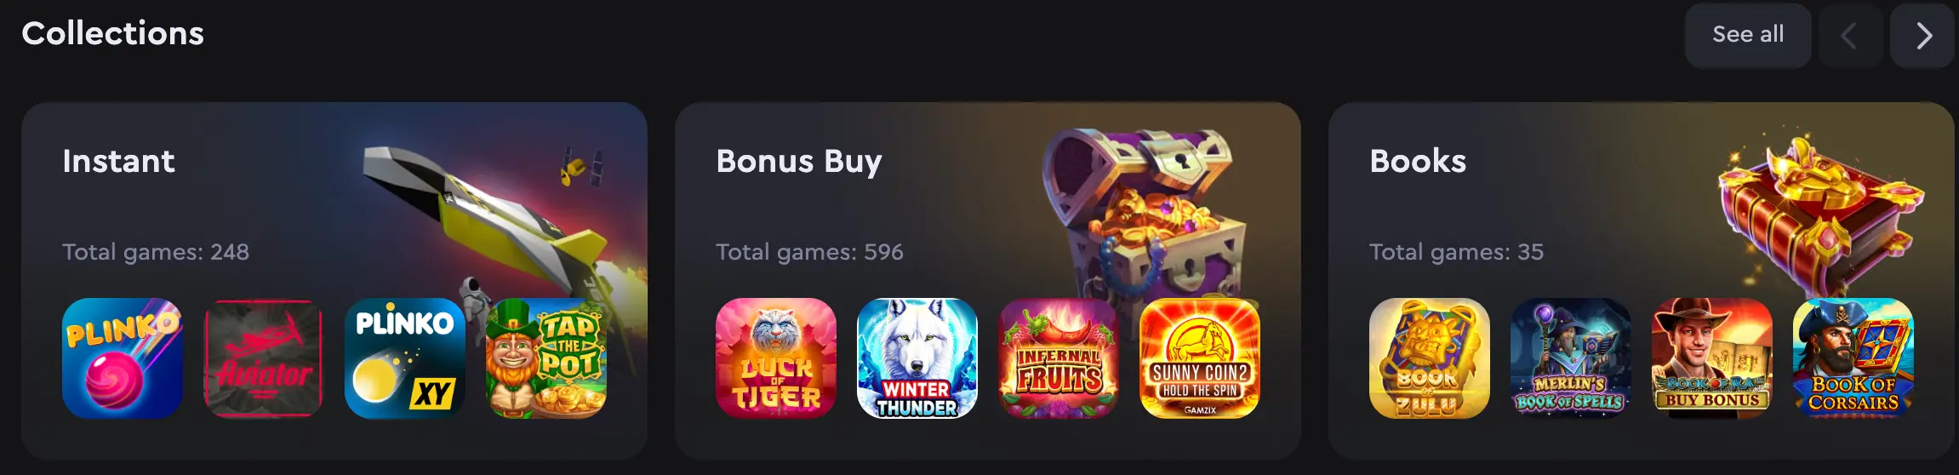Open the Book of Zulu game icon
1959x475 pixels.
click(1430, 358)
